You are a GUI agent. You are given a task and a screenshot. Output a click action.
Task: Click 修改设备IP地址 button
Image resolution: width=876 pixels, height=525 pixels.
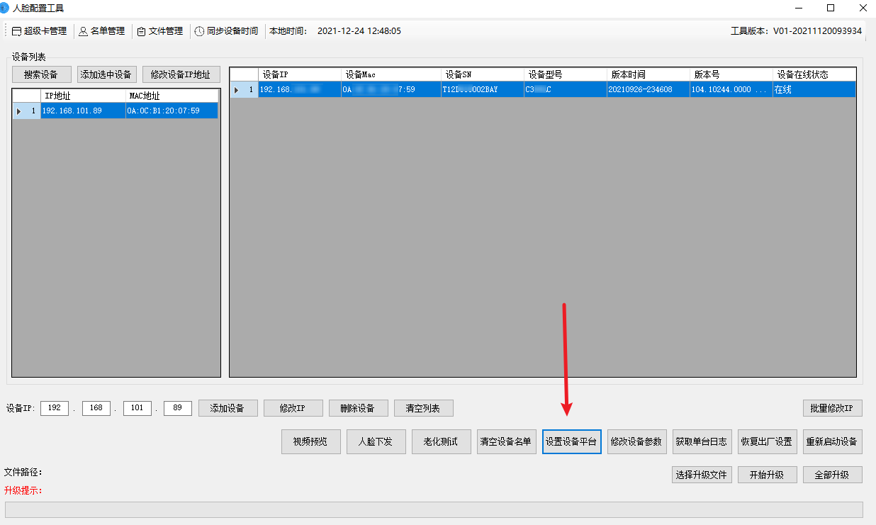click(x=181, y=74)
